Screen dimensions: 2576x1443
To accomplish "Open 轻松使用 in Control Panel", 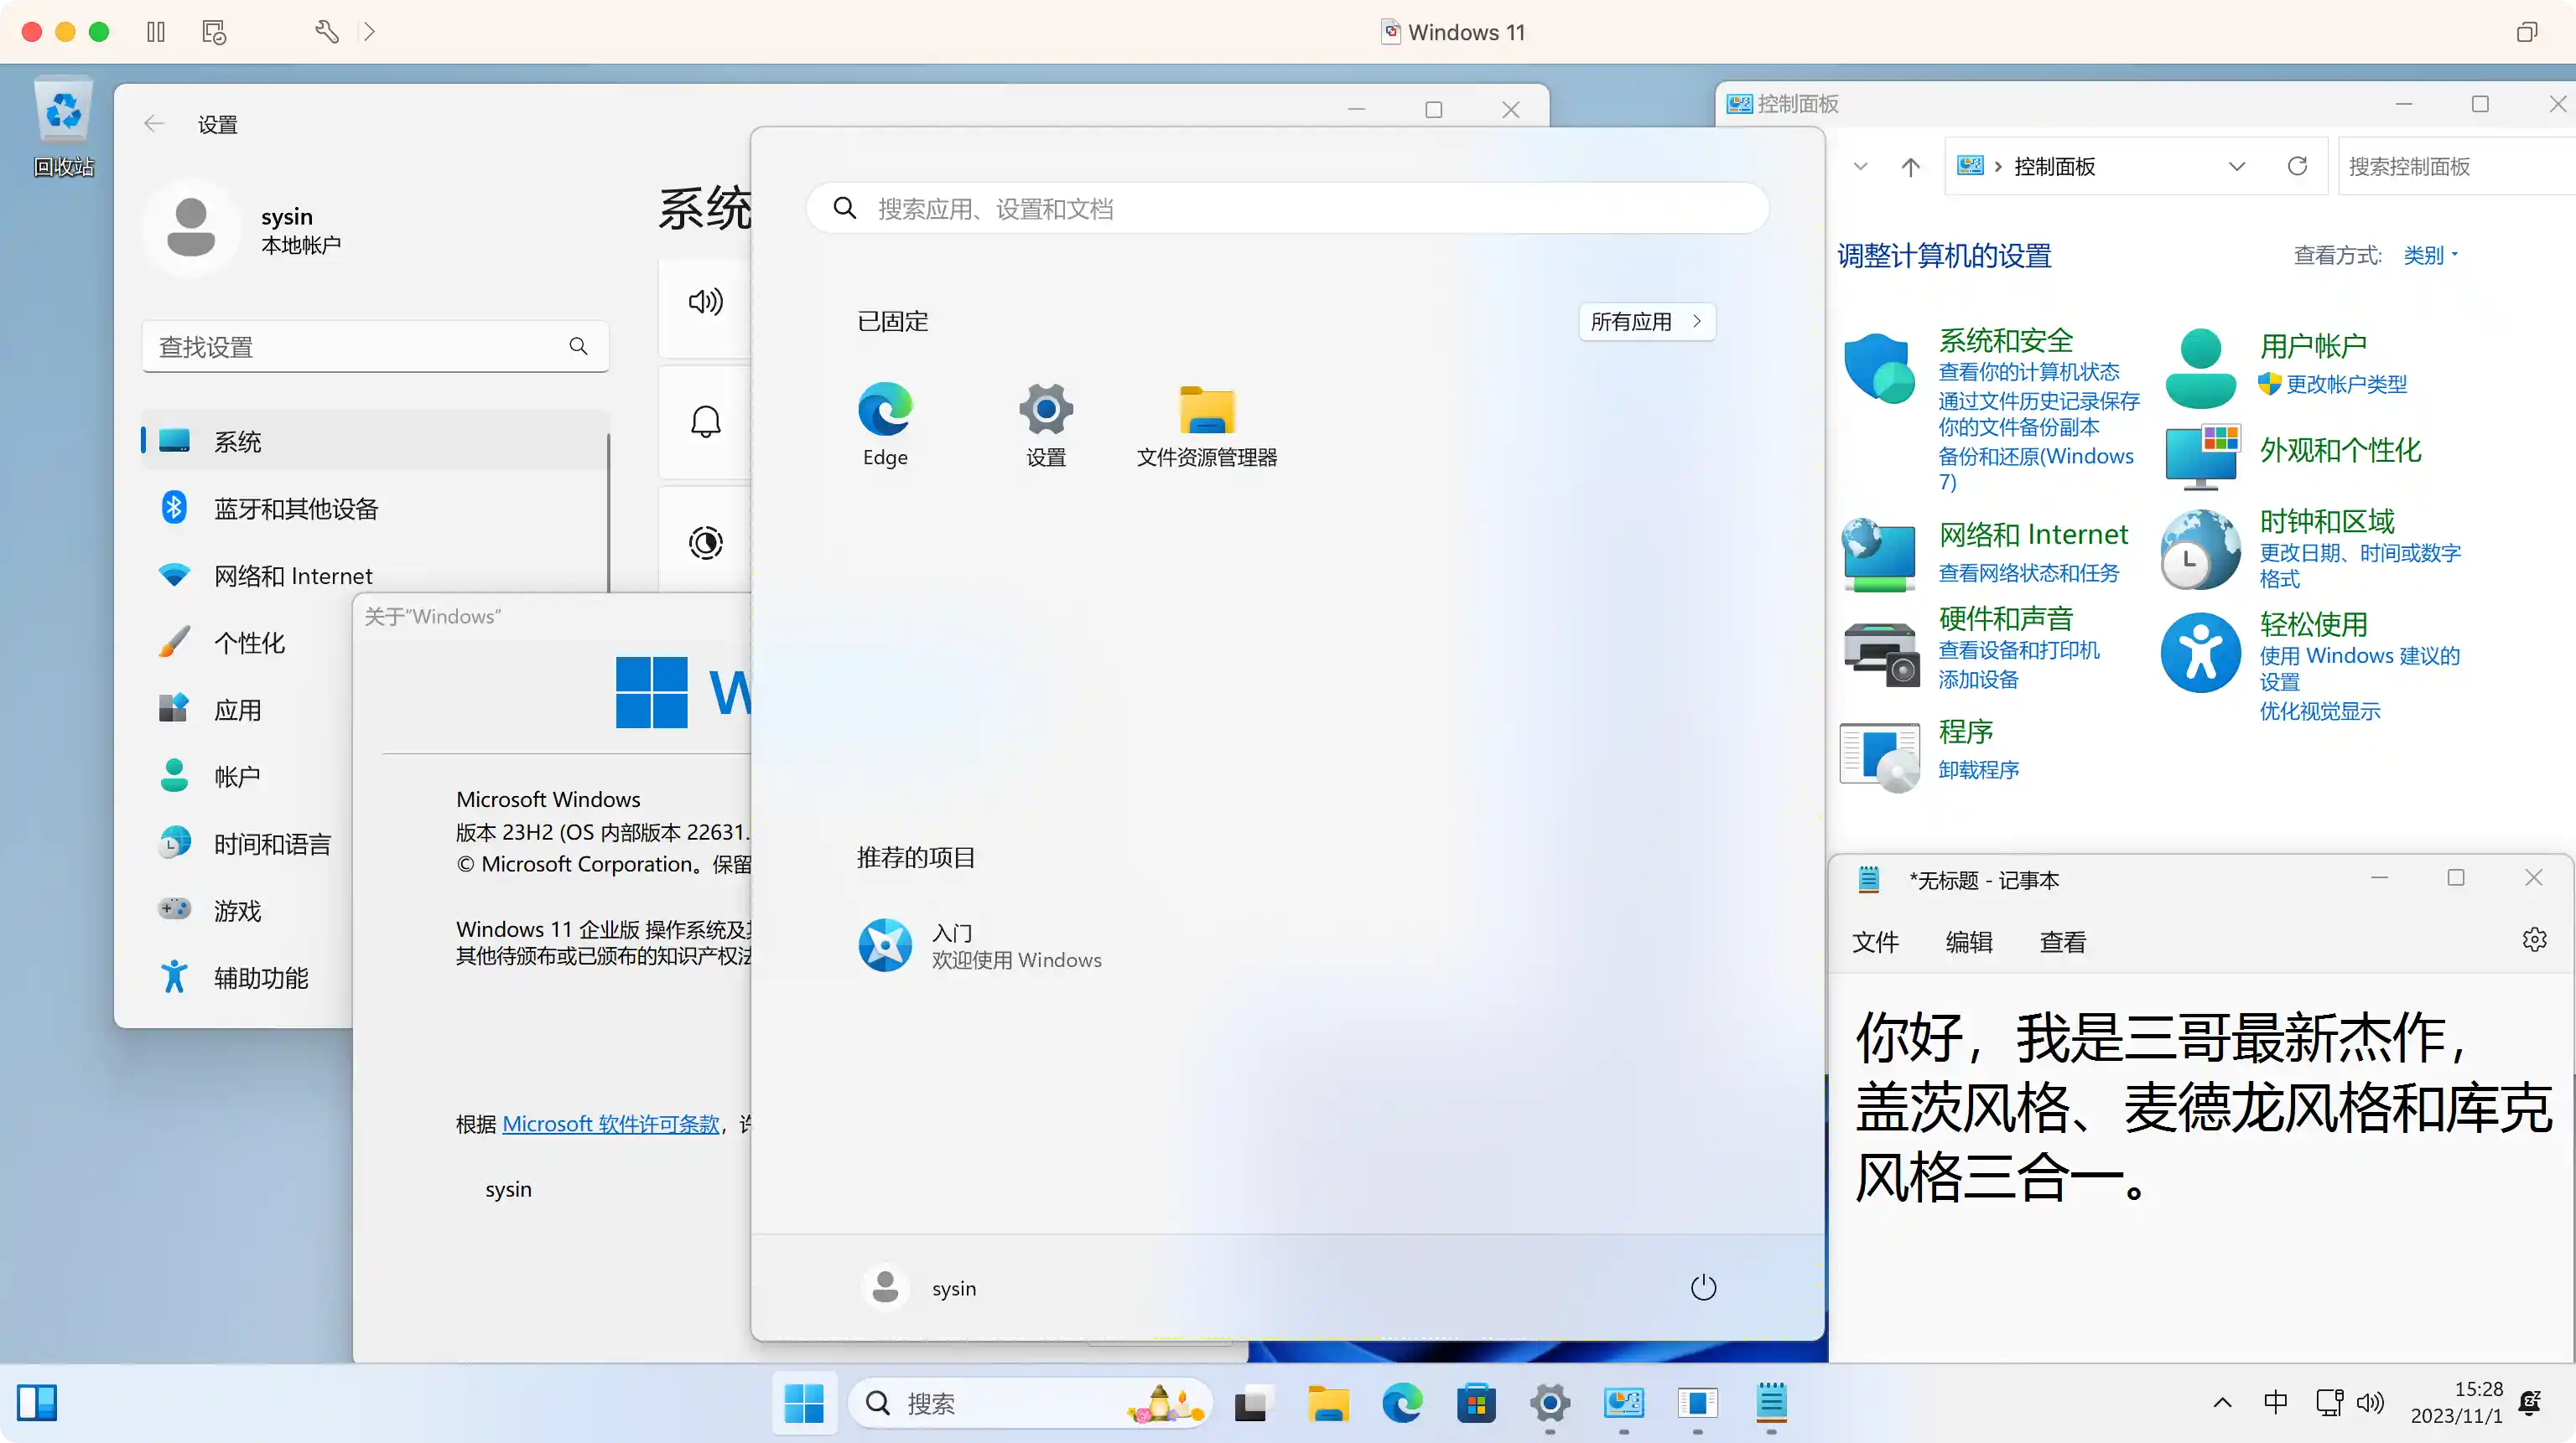I will click(x=2315, y=623).
